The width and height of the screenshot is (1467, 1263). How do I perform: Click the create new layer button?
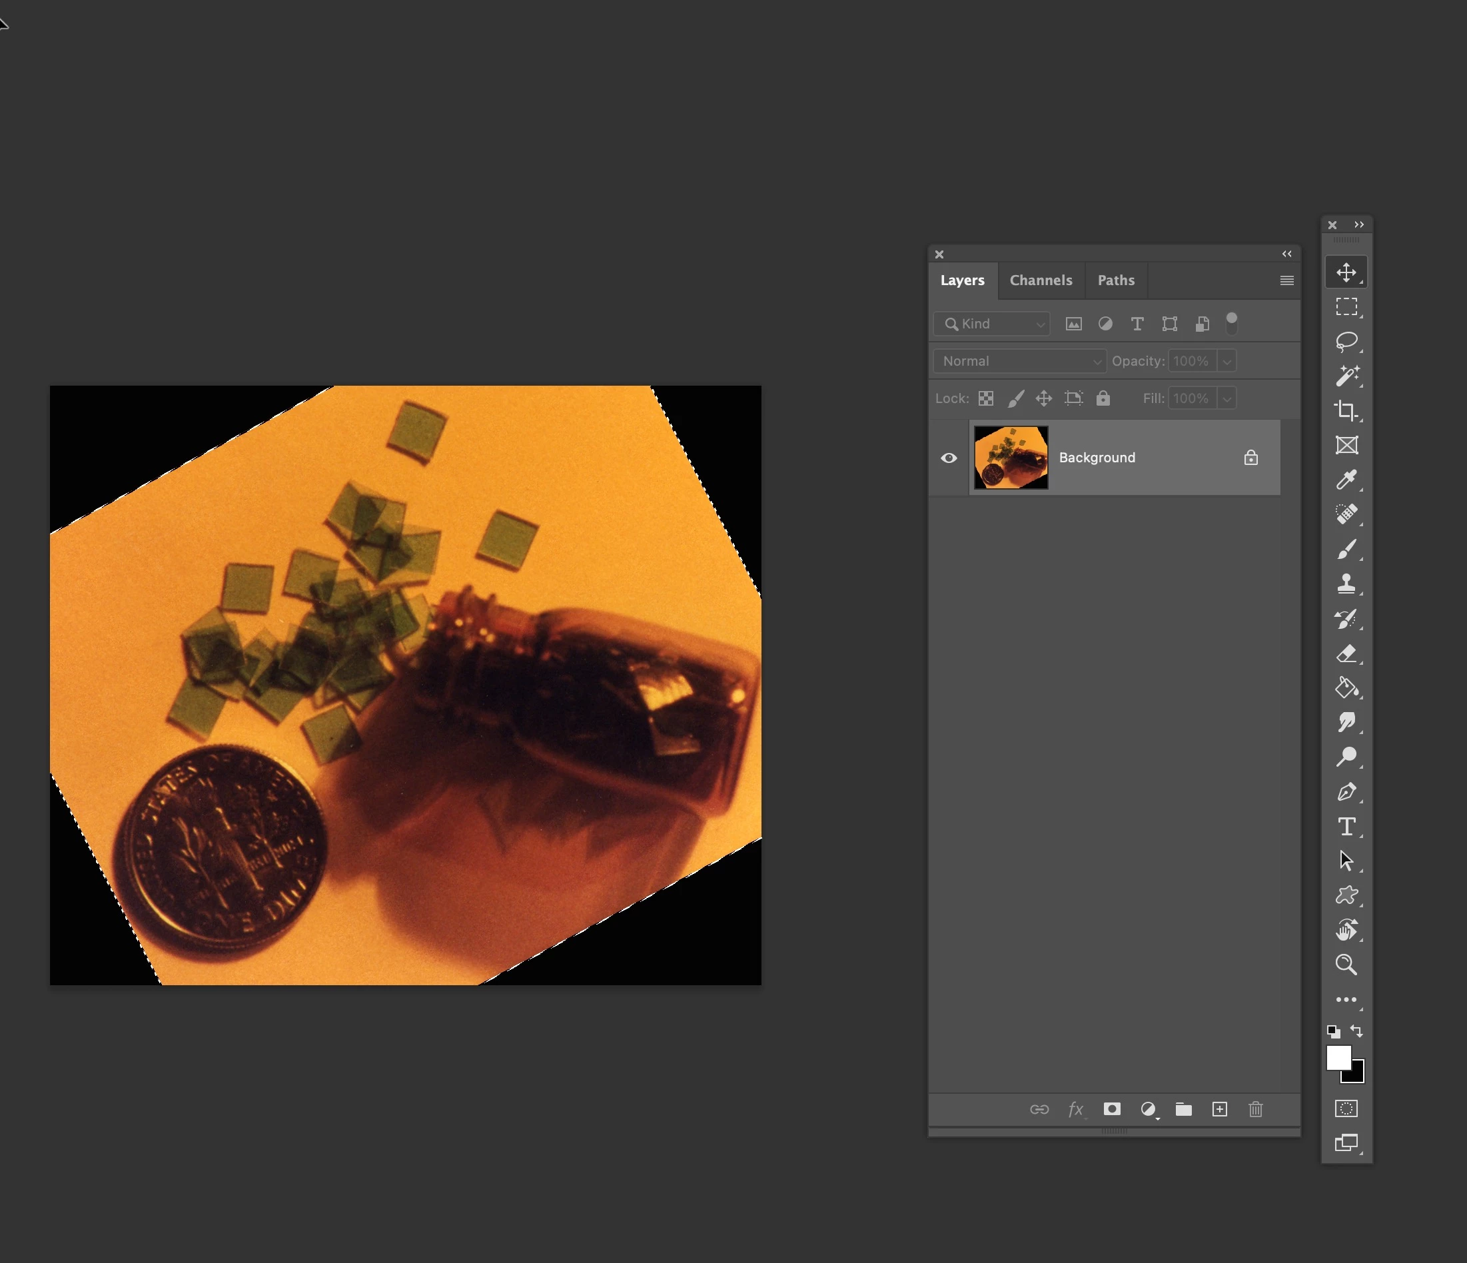coord(1219,1109)
